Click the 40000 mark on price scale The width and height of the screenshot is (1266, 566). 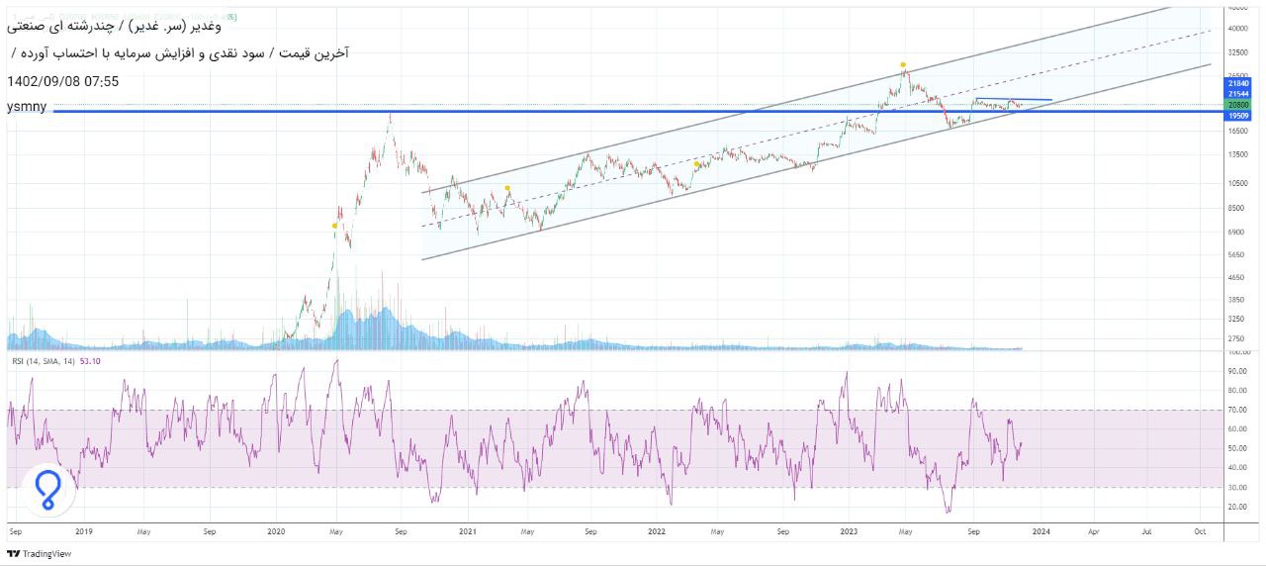(1238, 29)
